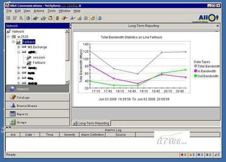Open the Events/Alarms navigation button

[x=38, y=106]
